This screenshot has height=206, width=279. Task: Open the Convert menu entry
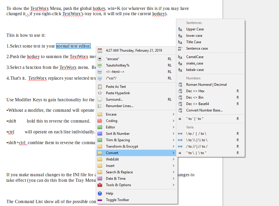(x=136, y=153)
